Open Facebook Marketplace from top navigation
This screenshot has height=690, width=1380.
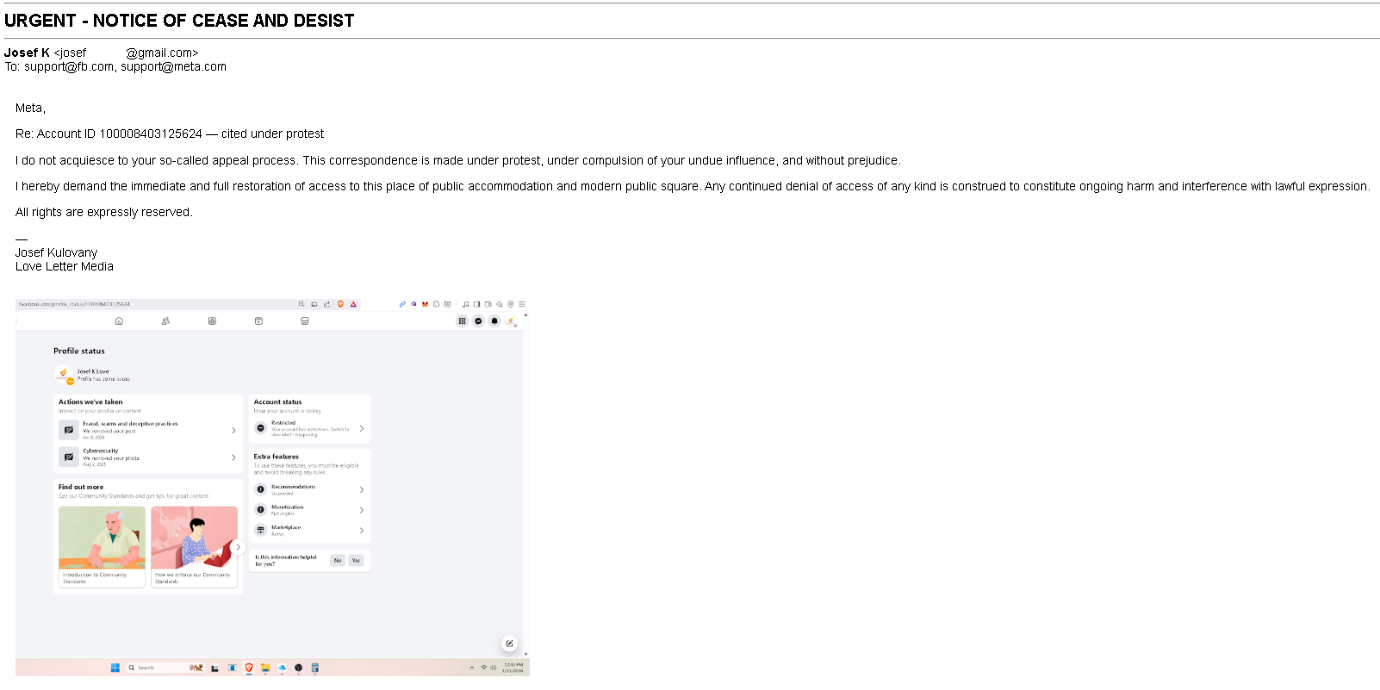[304, 321]
